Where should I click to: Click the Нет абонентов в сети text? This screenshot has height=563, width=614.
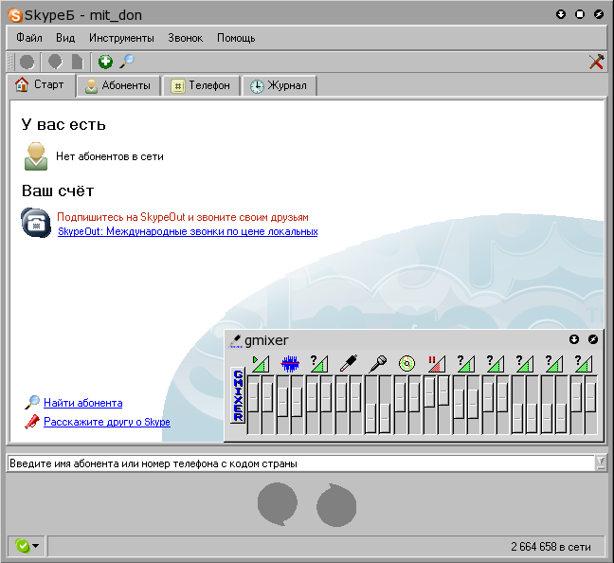click(x=110, y=156)
